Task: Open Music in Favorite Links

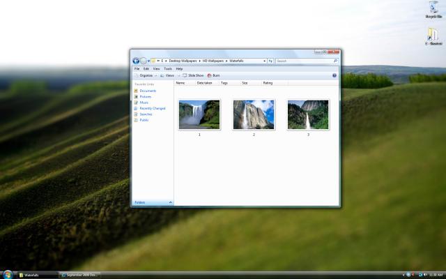Action: [x=144, y=103]
